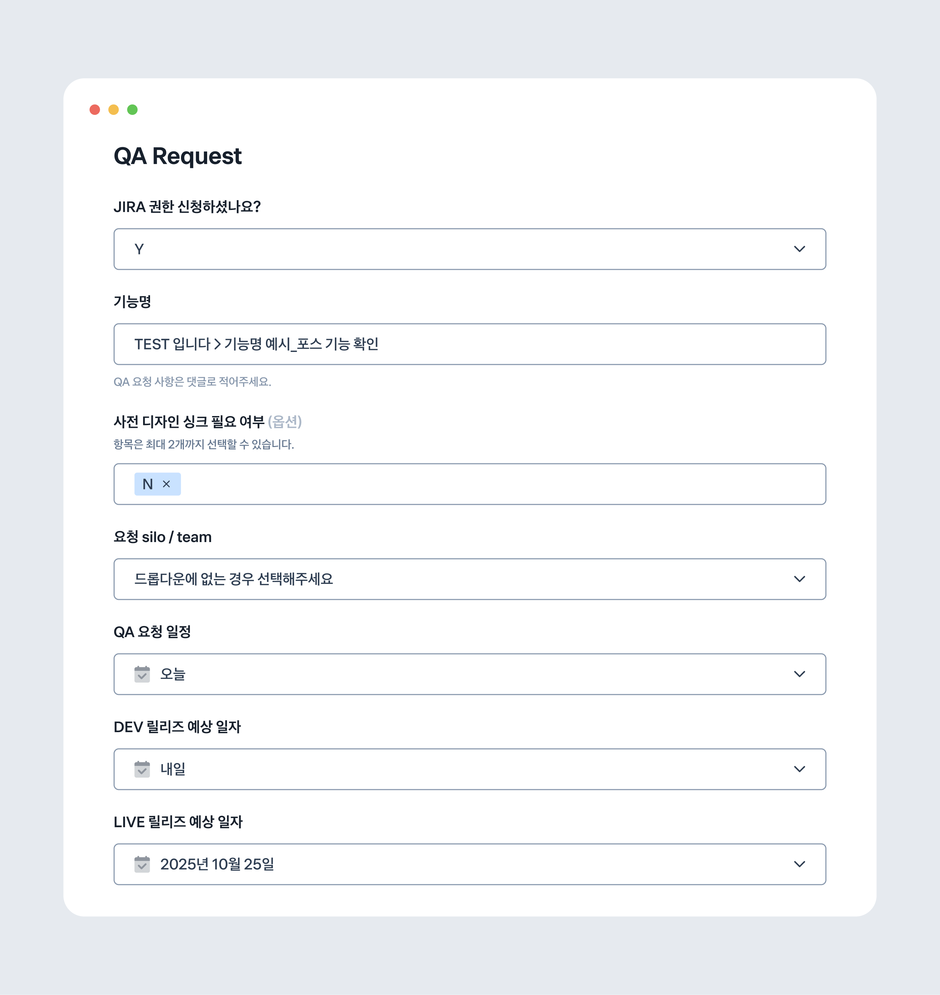Click the N selected tag chip
The image size is (940, 995).
(157, 484)
